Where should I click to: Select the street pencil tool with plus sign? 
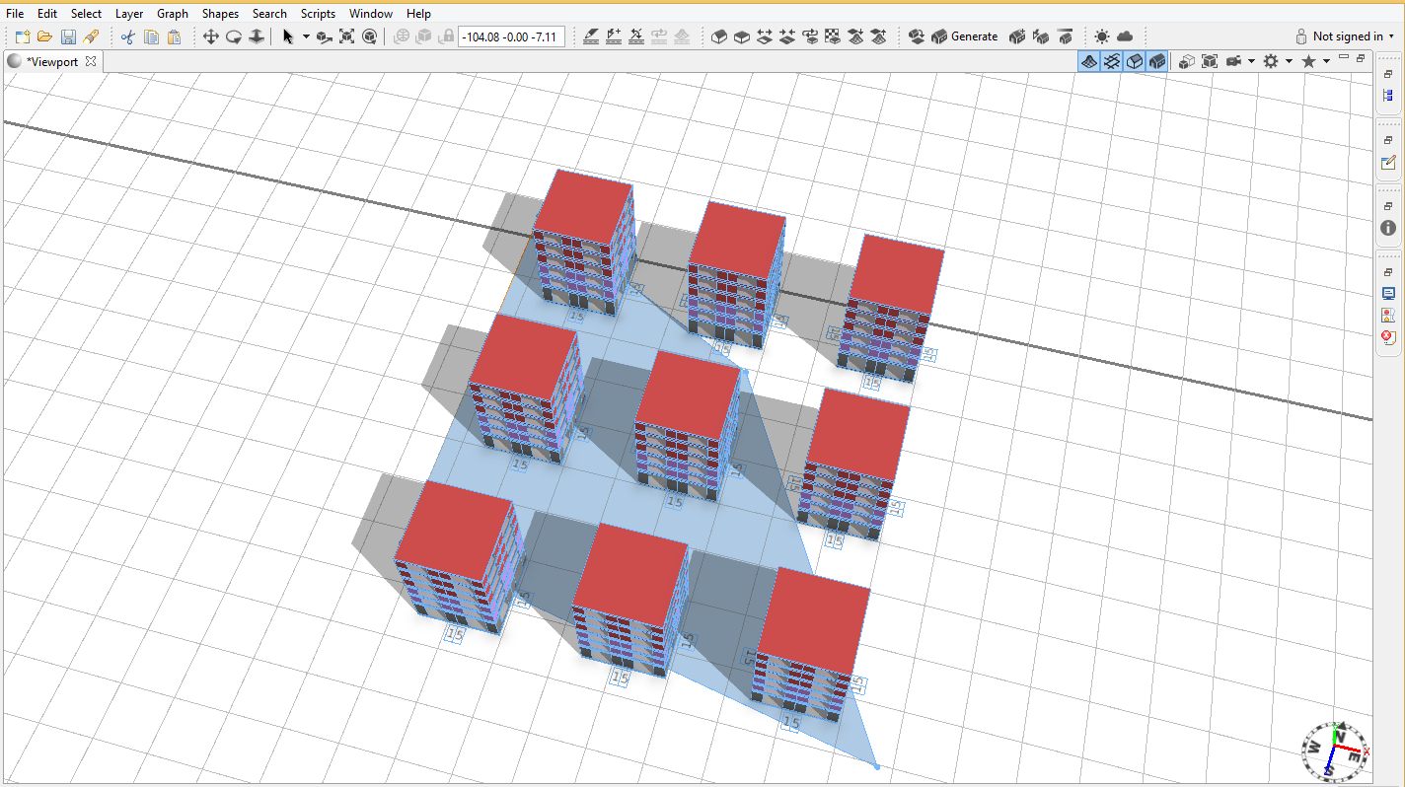[x=614, y=36]
